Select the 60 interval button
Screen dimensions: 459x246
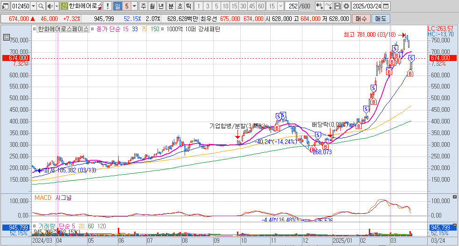click(x=261, y=6)
